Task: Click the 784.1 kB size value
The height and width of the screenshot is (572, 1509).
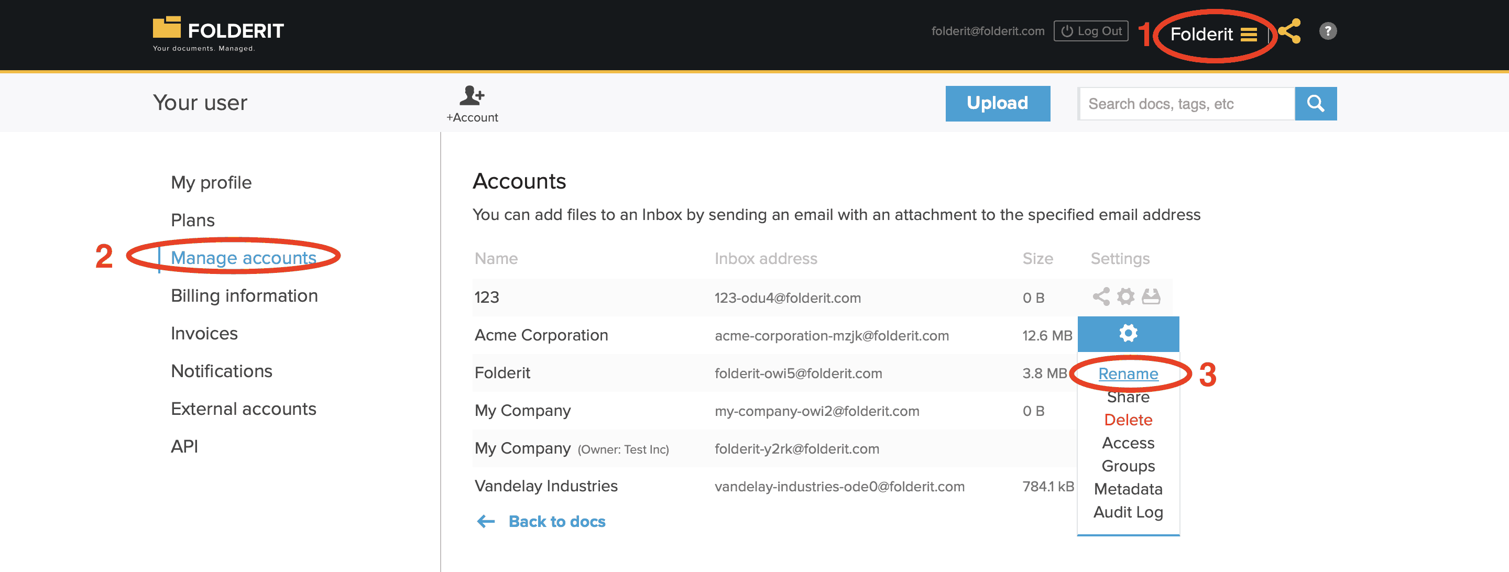Action: coord(1047,487)
